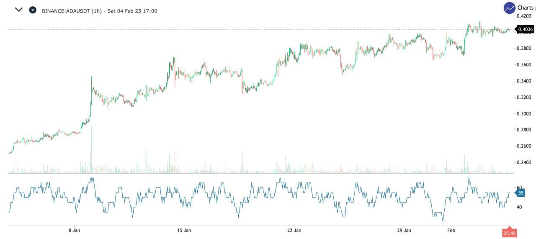
Task: Click the 0.2400 price axis label
Action: click(525, 162)
